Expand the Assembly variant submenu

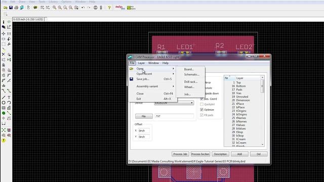pyautogui.click(x=153, y=86)
